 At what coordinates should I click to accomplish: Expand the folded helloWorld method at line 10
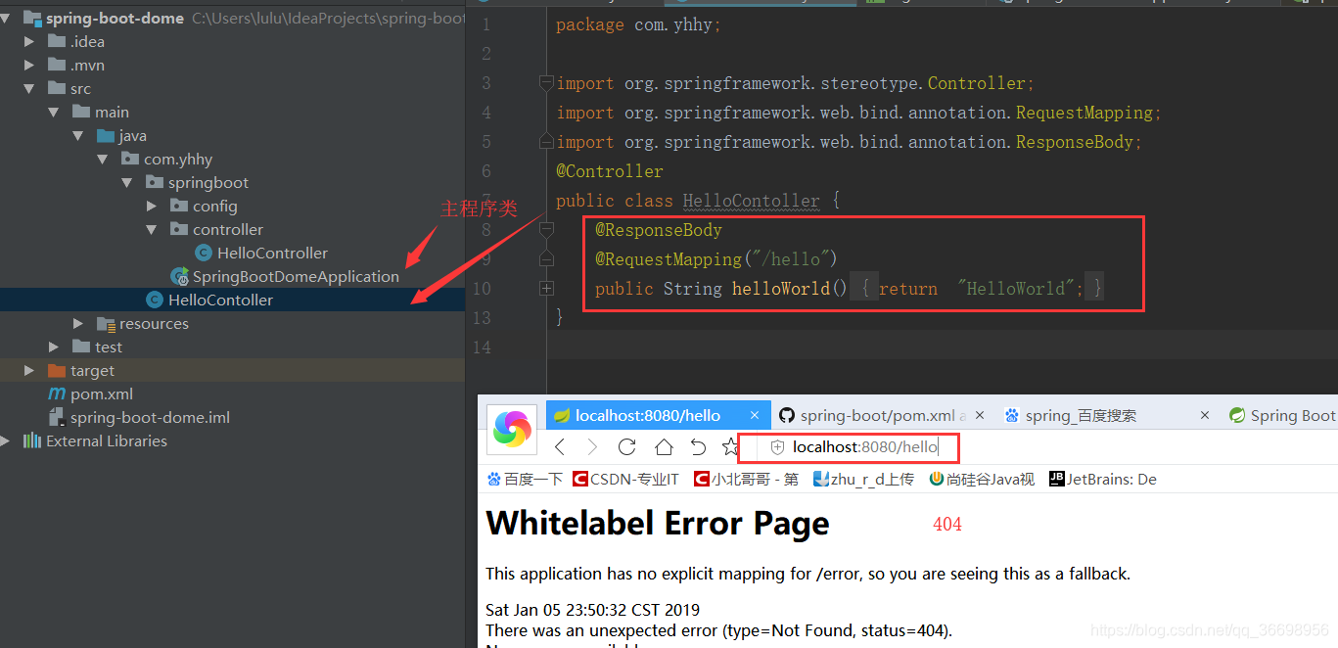(546, 289)
